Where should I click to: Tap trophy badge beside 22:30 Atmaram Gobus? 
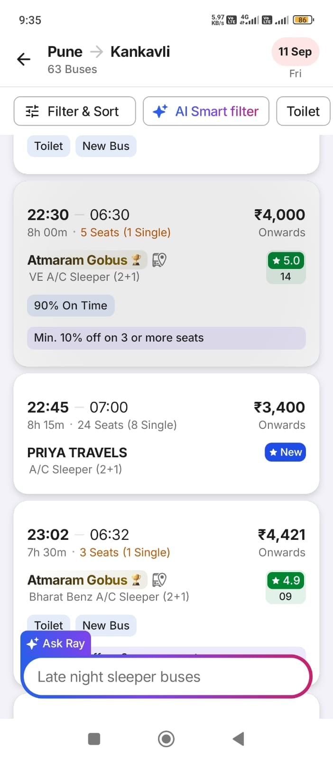(x=137, y=260)
